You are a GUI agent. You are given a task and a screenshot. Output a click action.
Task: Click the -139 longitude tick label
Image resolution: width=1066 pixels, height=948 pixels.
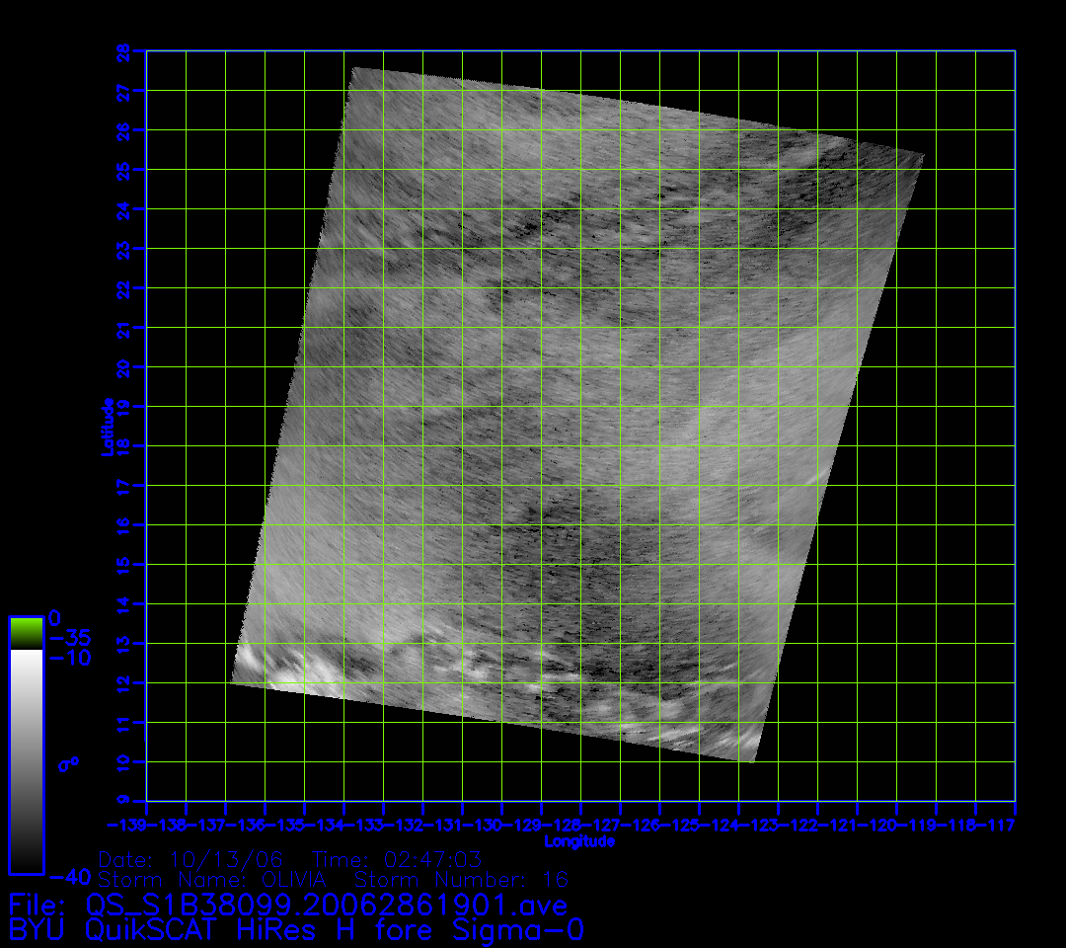click(x=126, y=824)
